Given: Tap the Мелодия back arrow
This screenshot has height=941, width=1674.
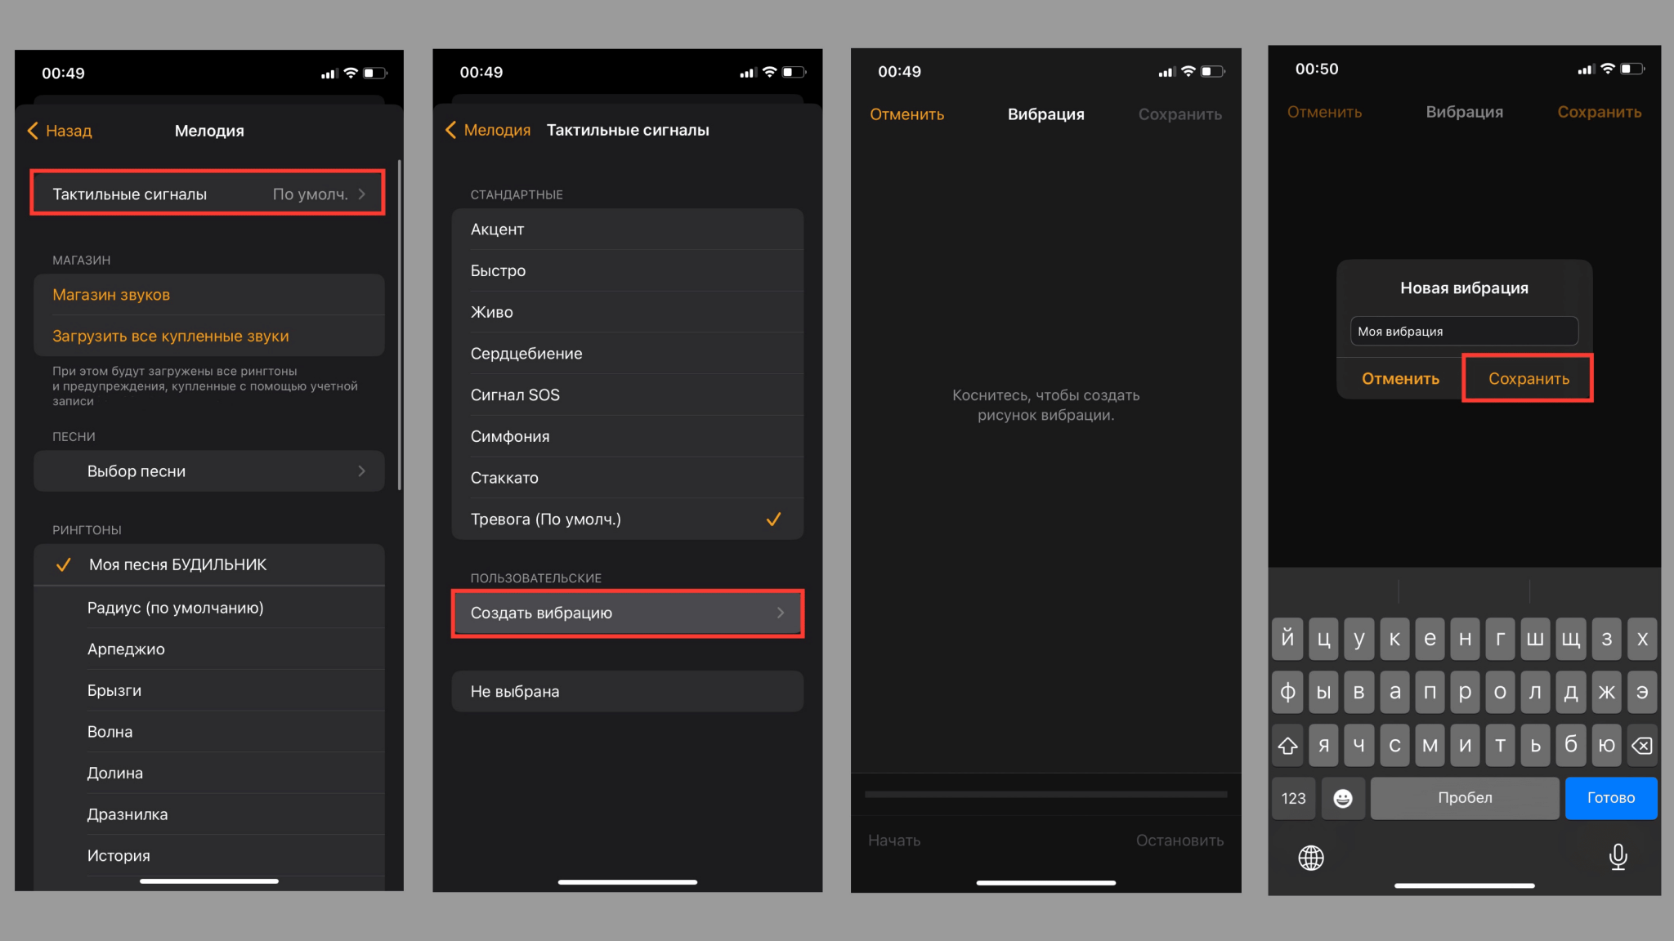Looking at the screenshot, I should click(x=451, y=130).
